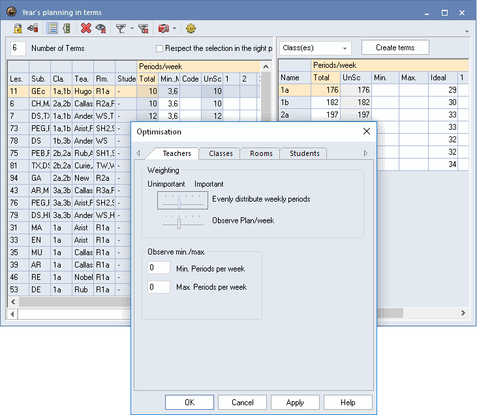Select lesson row 11 GEc
477x415 pixels.
(x=134, y=91)
